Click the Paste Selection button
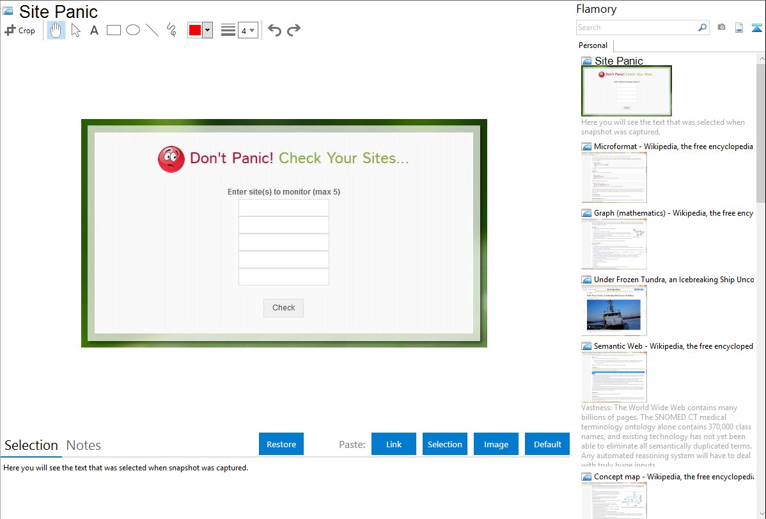The width and height of the screenshot is (766, 519). coord(445,444)
